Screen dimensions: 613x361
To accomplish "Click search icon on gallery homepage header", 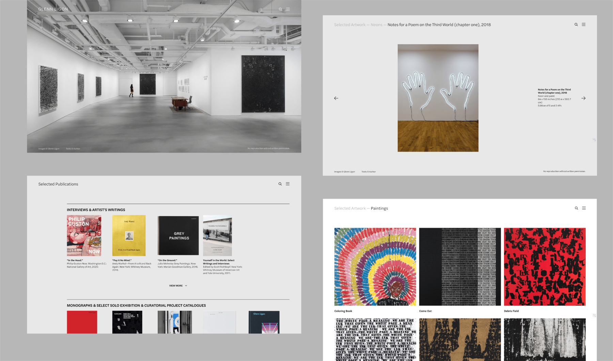I will pyautogui.click(x=280, y=9).
